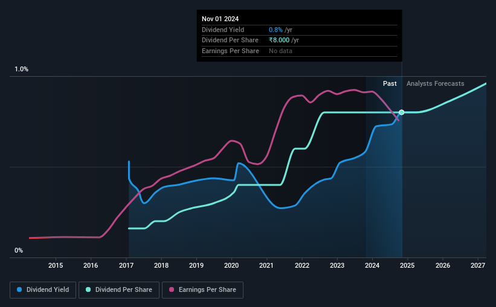The height and width of the screenshot is (307, 496).
Task: Click the Dividend Per Share label in tooltip
Action: coord(230,40)
